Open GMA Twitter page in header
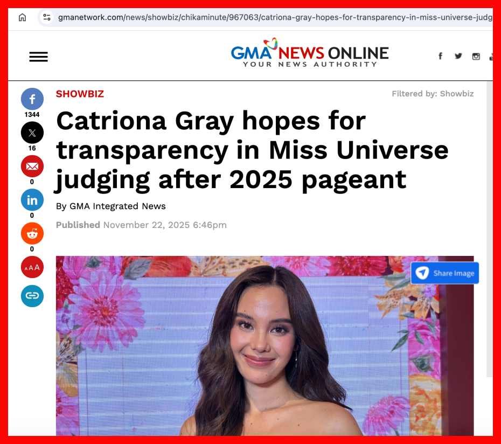This screenshot has height=444, width=501. click(x=458, y=56)
